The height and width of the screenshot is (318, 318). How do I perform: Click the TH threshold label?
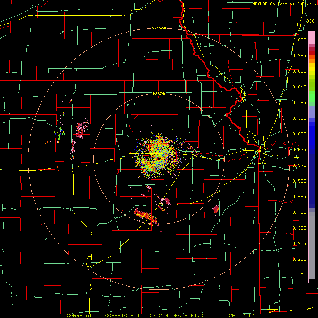[x=304, y=275]
